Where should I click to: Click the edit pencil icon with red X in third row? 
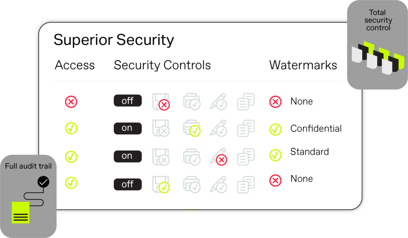[219, 157]
